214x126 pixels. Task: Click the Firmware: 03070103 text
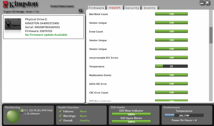point(38,31)
